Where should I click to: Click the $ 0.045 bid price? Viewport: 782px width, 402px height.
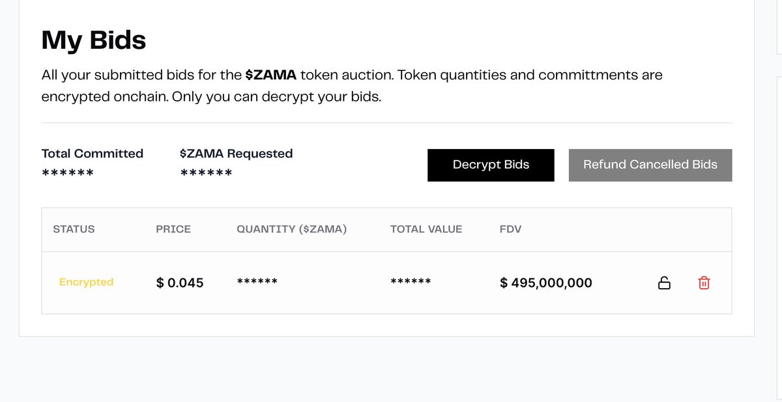click(x=180, y=283)
